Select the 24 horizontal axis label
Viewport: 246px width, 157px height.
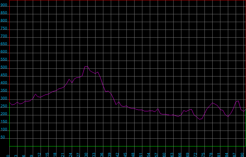pos(71,155)
